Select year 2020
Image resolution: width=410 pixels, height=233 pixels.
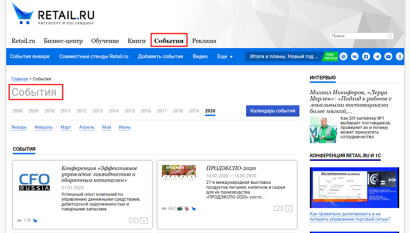click(210, 111)
